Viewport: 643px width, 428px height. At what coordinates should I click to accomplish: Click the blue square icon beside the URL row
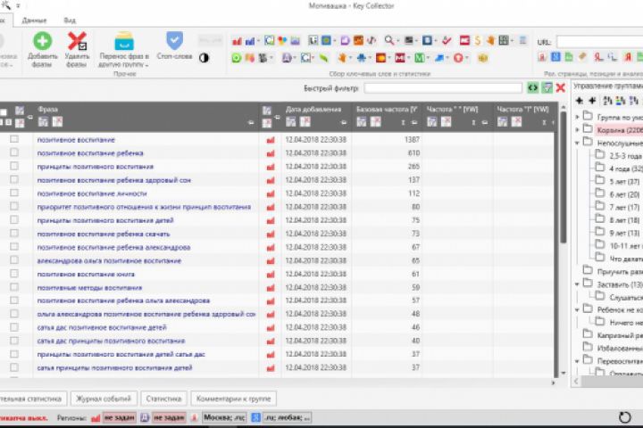point(555,57)
